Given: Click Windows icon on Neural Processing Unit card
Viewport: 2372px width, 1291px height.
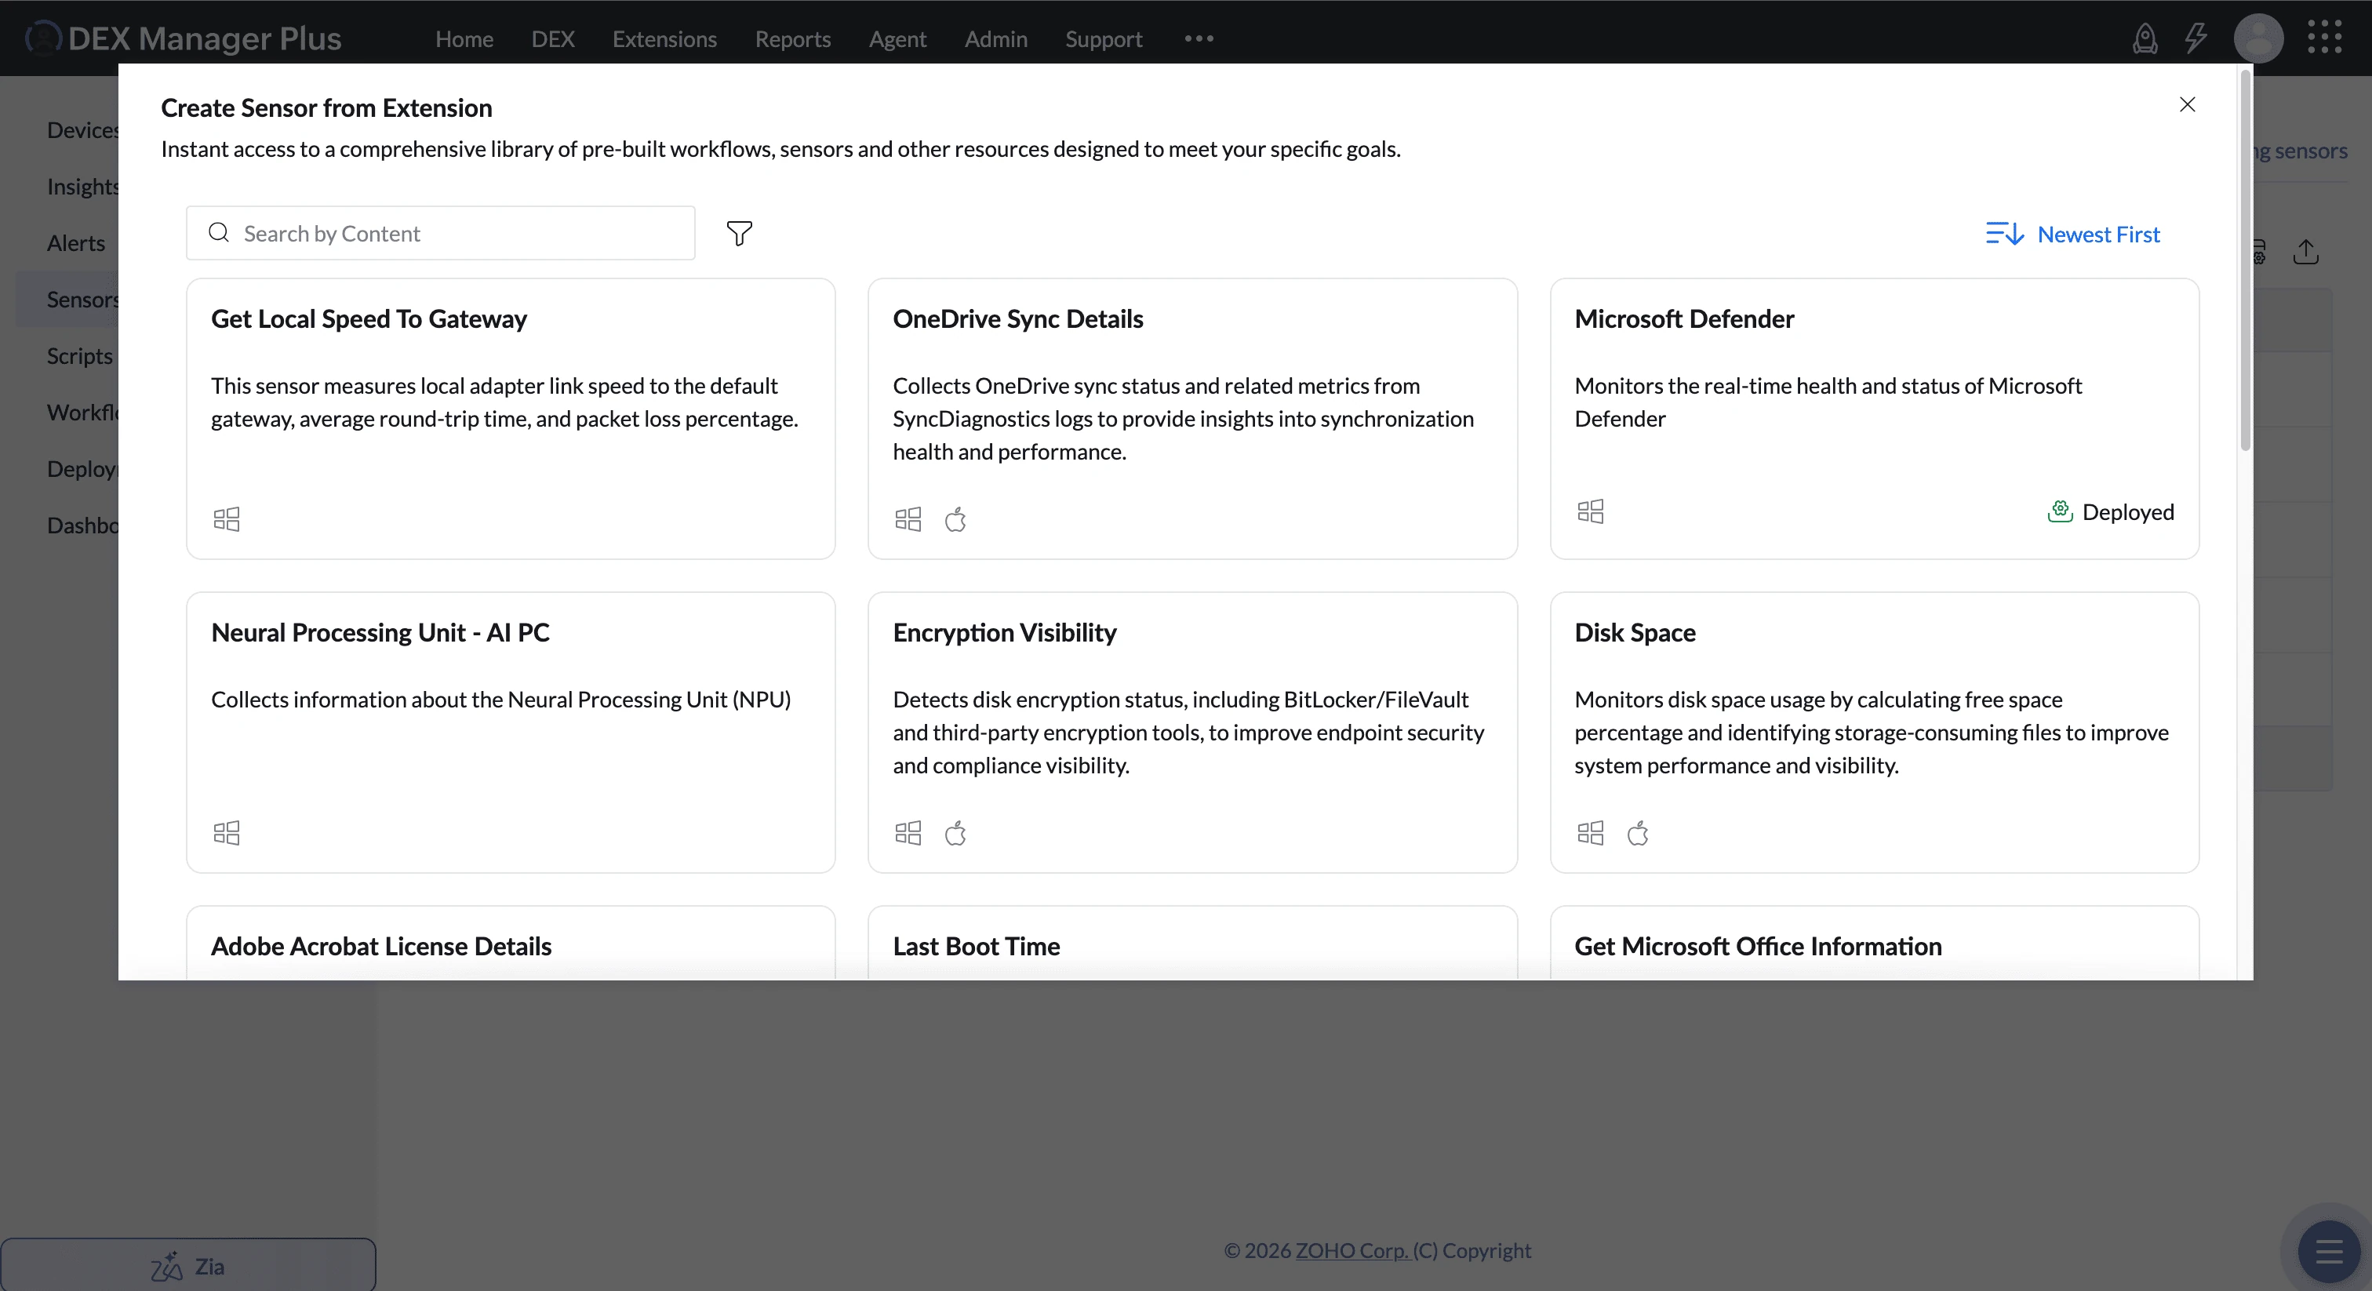Looking at the screenshot, I should click(227, 834).
